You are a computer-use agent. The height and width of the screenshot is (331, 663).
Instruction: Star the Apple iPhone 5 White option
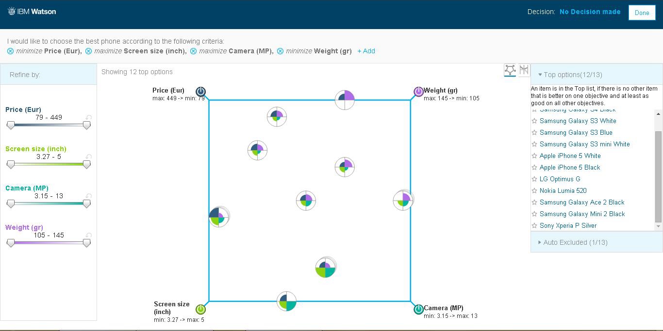534,156
